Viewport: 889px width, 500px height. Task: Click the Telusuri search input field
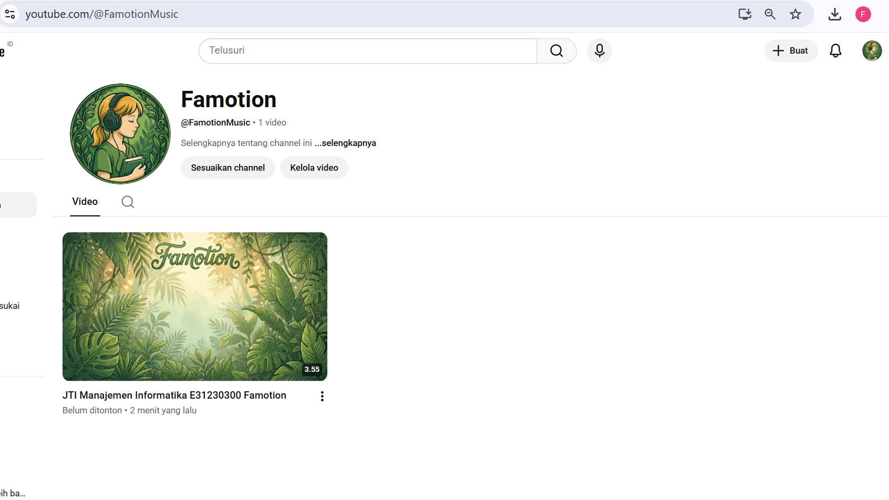pyautogui.click(x=368, y=50)
